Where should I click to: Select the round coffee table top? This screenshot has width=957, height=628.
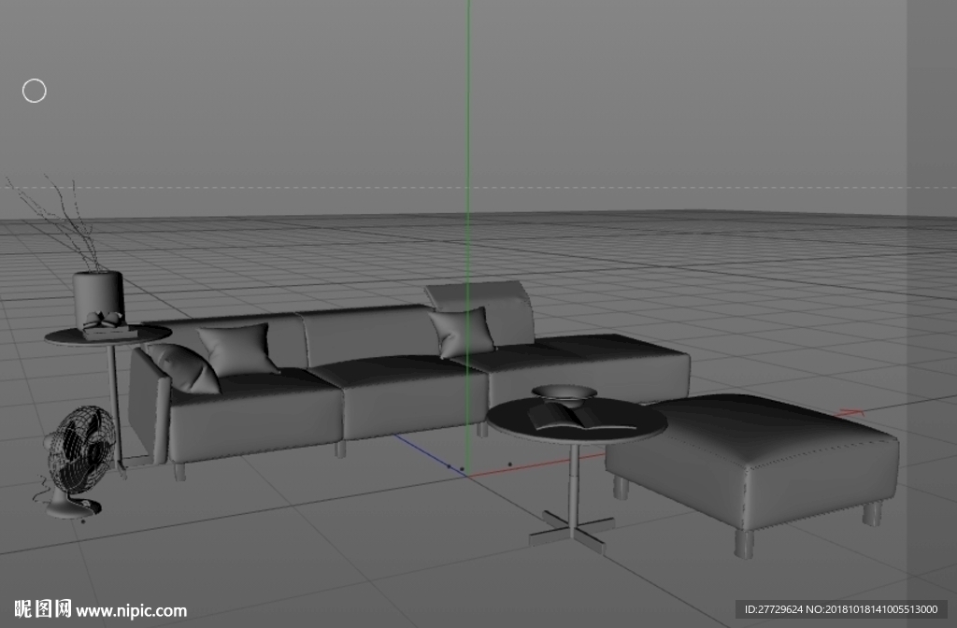[576, 421]
